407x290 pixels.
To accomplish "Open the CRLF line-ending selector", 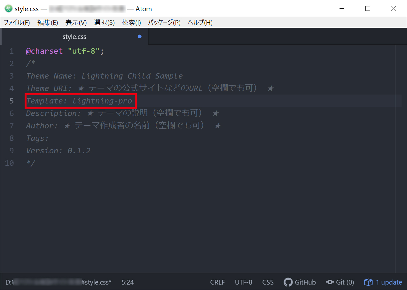I will [x=217, y=282].
